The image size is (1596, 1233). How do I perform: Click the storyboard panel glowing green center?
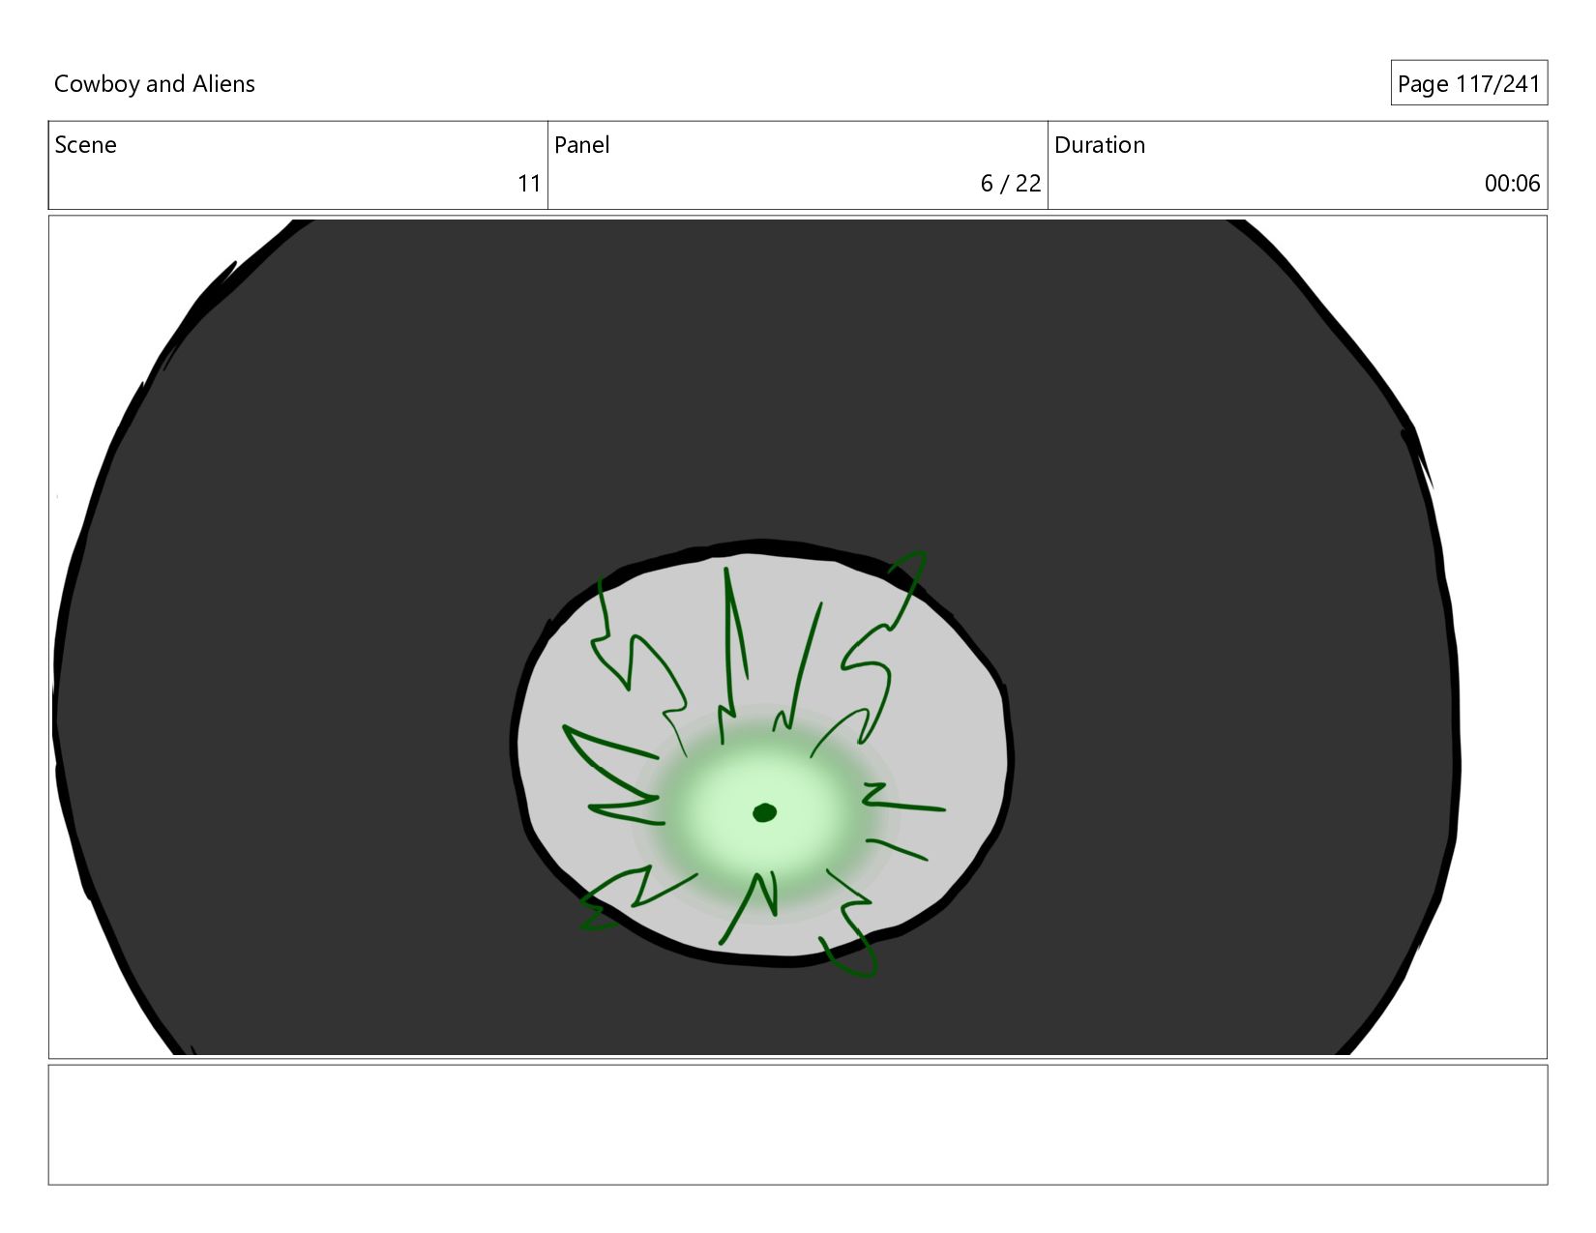click(x=764, y=812)
